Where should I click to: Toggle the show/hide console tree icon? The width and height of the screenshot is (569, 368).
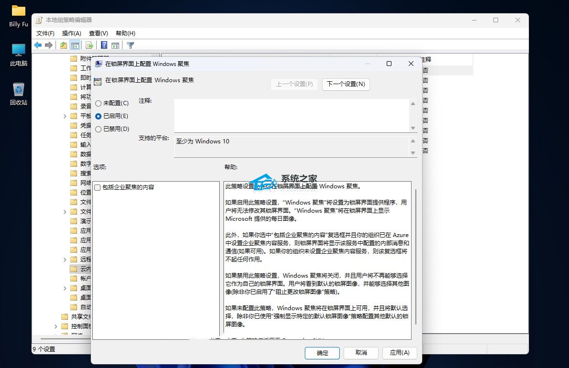tap(75, 45)
